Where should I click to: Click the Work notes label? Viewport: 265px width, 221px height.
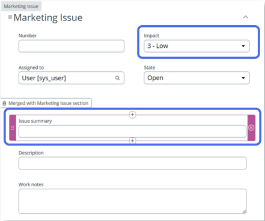pyautogui.click(x=31, y=184)
